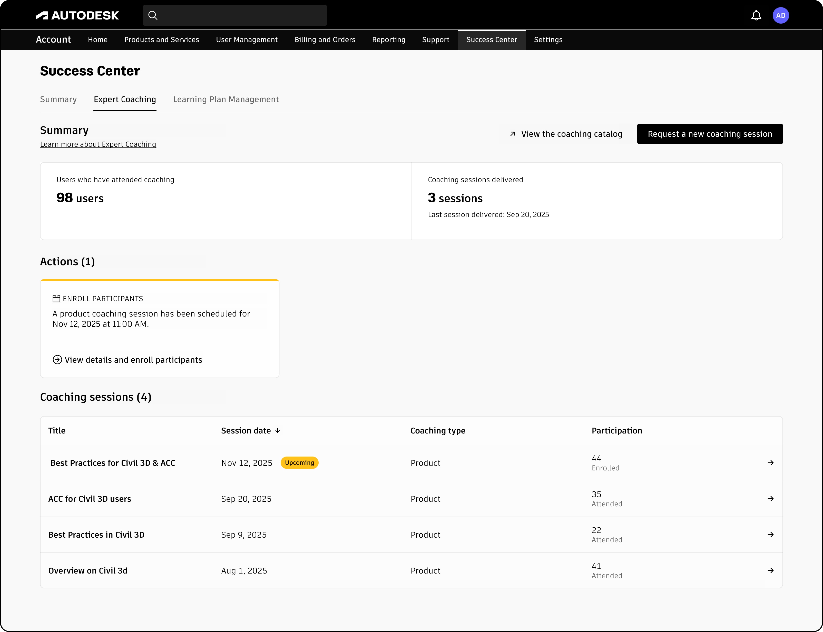Open User Management in navigation bar
The width and height of the screenshot is (823, 632).
(247, 39)
